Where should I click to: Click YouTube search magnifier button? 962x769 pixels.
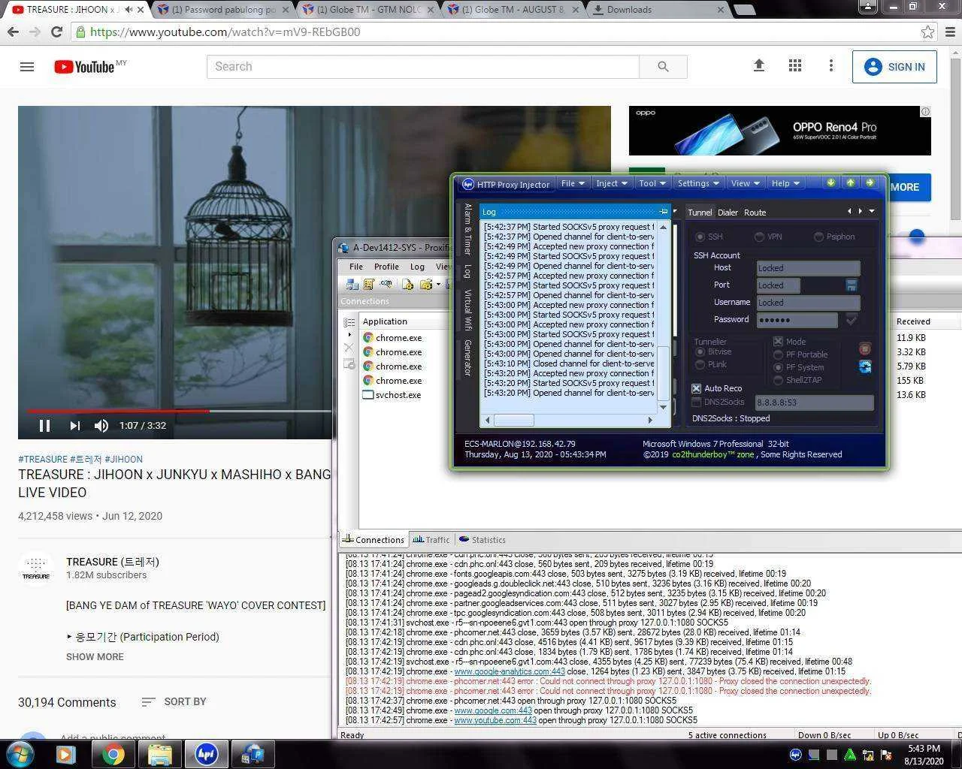click(x=663, y=66)
